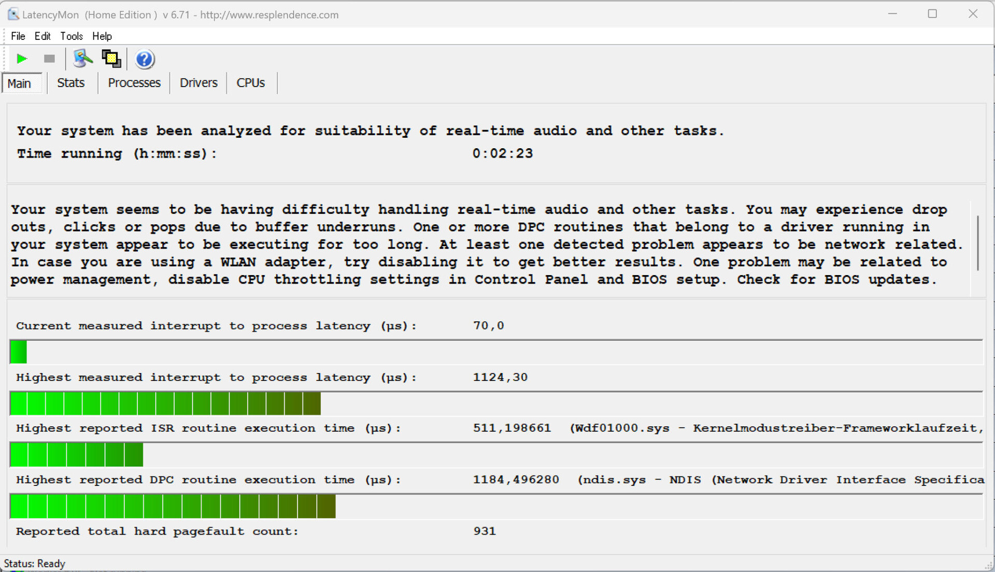
Task: Click the LatencyMon app icon in title bar
Action: pos(13,15)
